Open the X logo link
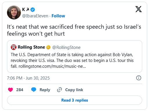 click(138, 9)
